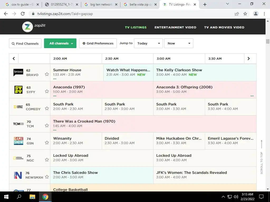Viewport: 270px width, 202px height.
Task: Go back in browser history
Action: pyautogui.click(x=6, y=14)
